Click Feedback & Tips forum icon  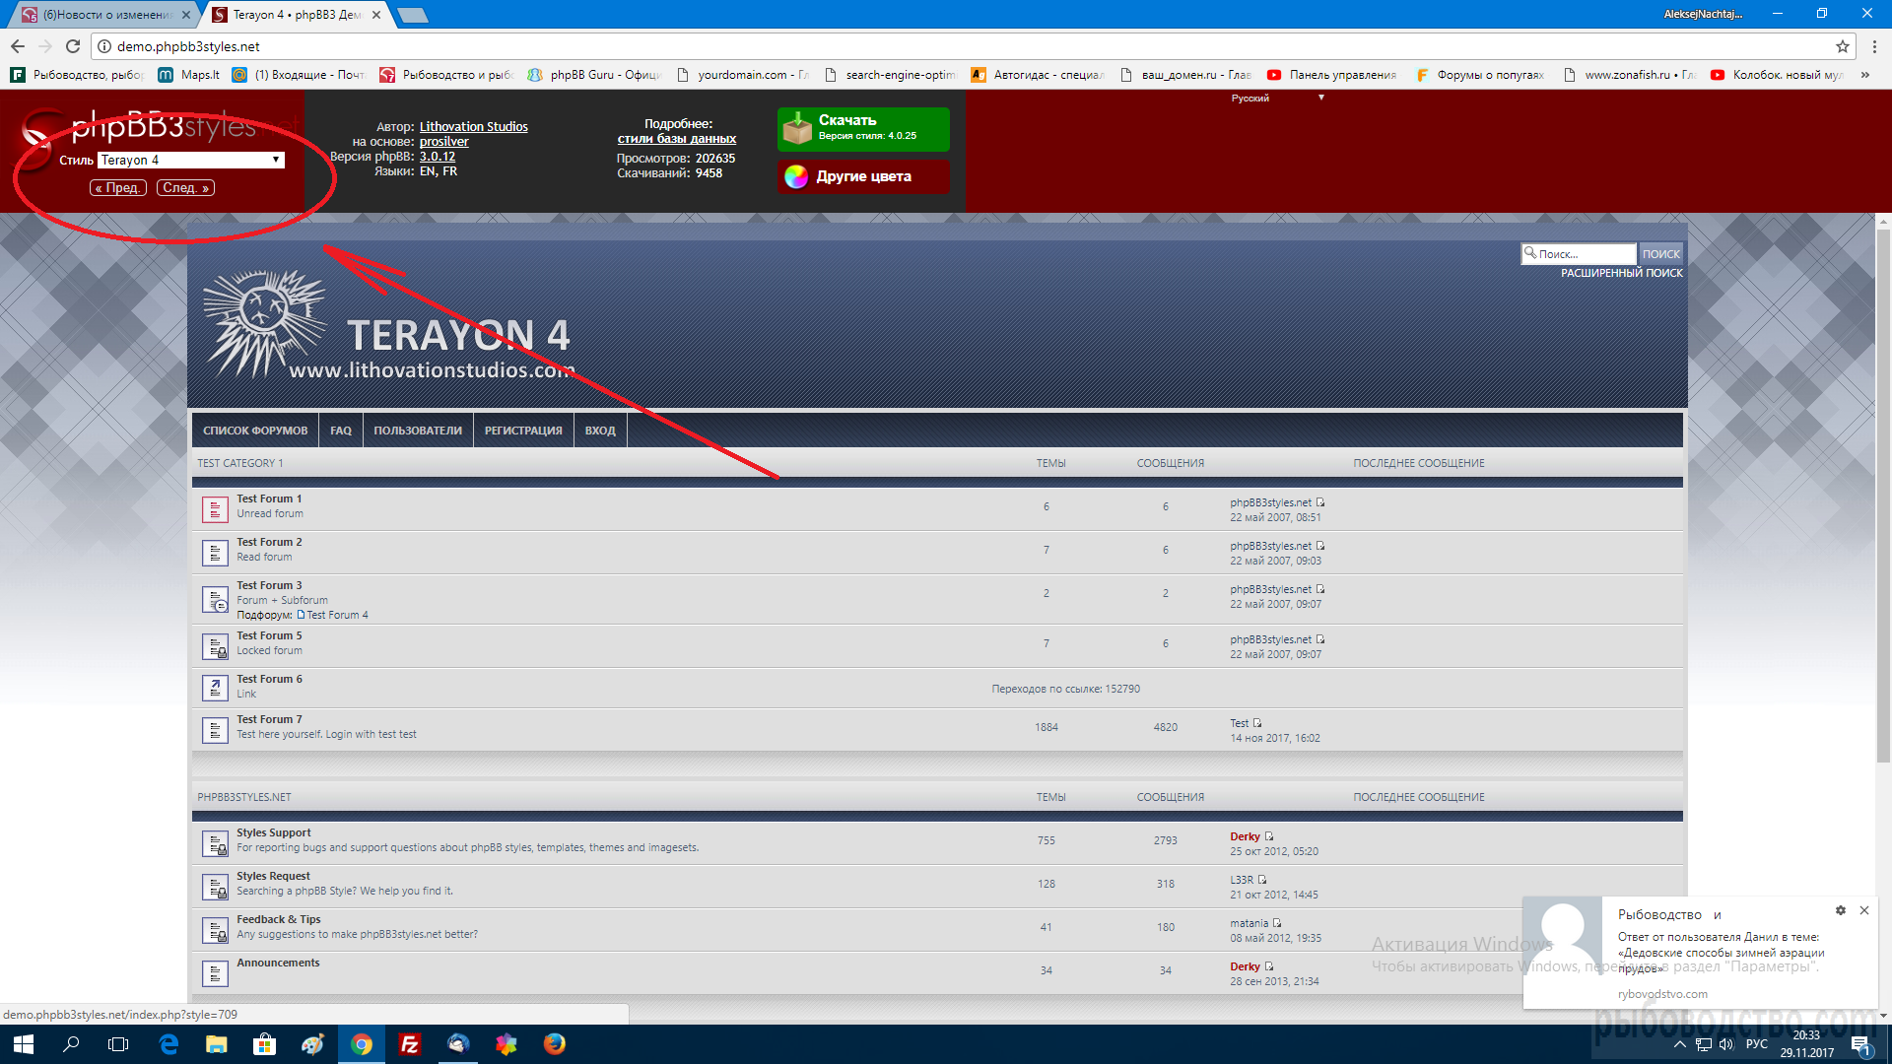pyautogui.click(x=215, y=930)
